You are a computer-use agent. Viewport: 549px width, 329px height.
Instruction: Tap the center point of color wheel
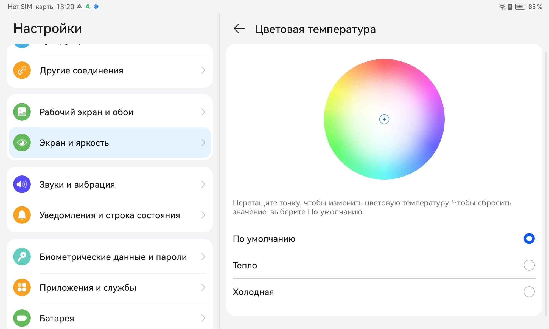[384, 119]
